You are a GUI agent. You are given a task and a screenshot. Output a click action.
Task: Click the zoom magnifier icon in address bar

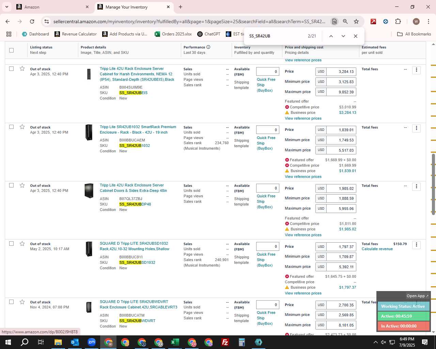pos(345,21)
